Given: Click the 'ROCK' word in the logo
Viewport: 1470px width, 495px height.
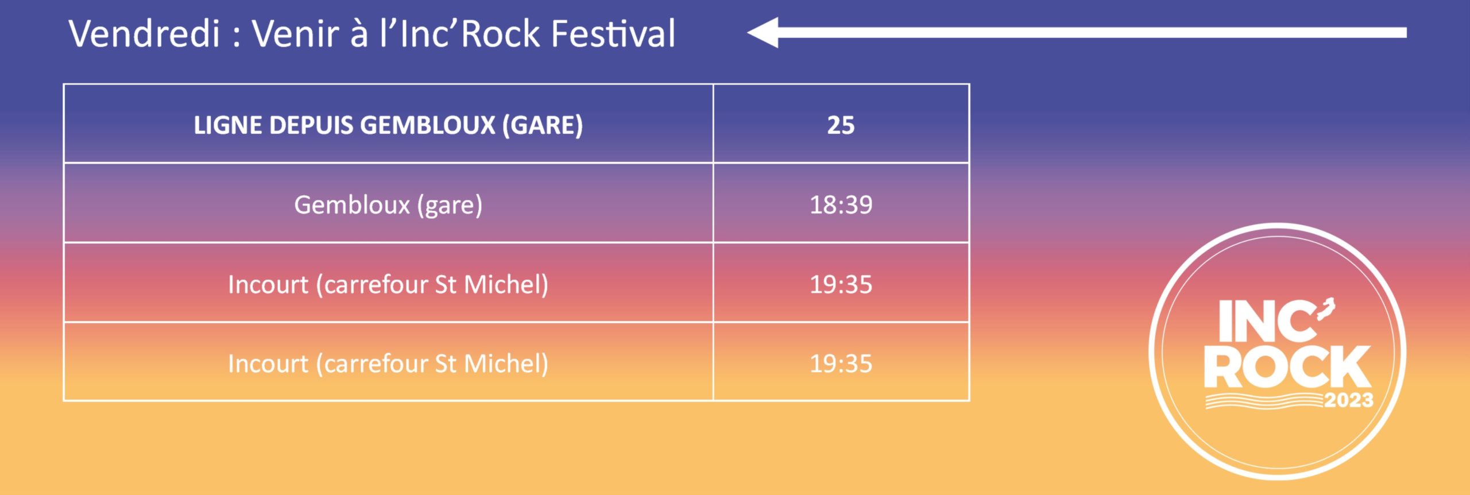Looking at the screenshot, I should (x=1287, y=367).
